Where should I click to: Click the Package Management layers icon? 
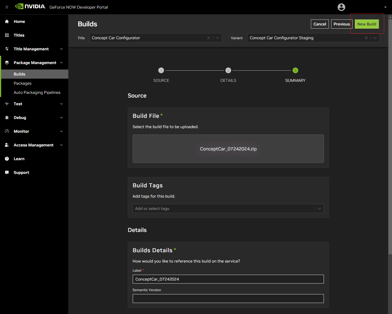(x=7, y=63)
